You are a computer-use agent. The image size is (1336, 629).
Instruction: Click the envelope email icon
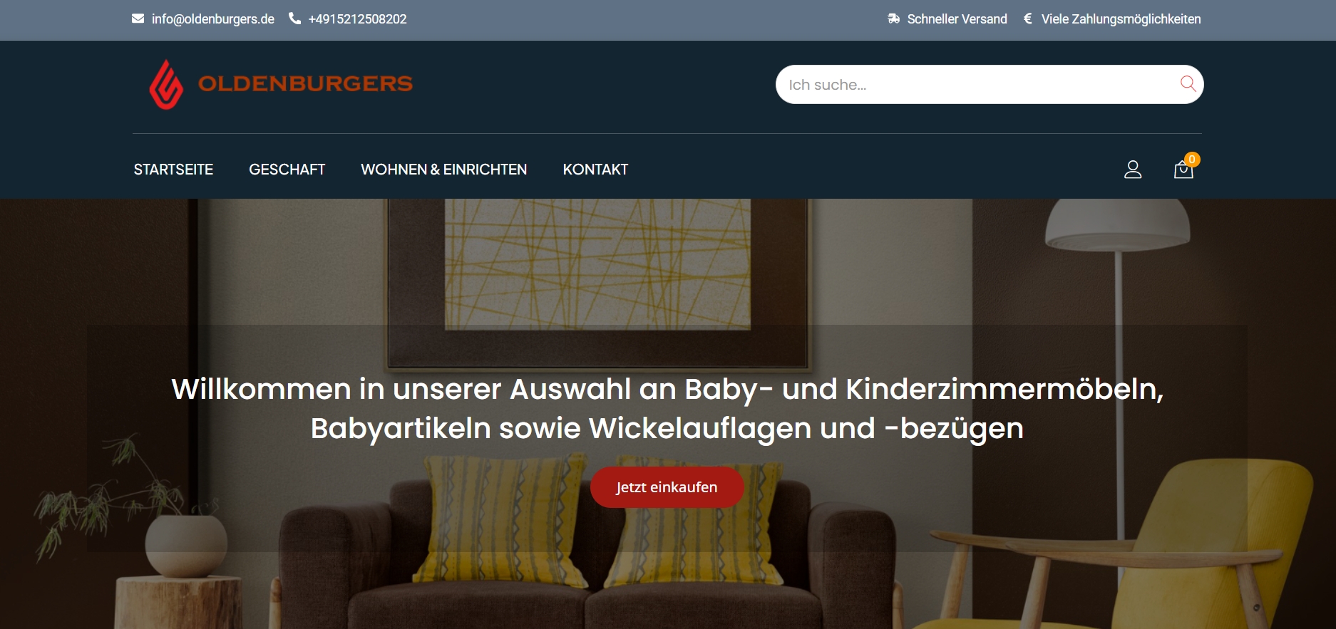(x=138, y=19)
